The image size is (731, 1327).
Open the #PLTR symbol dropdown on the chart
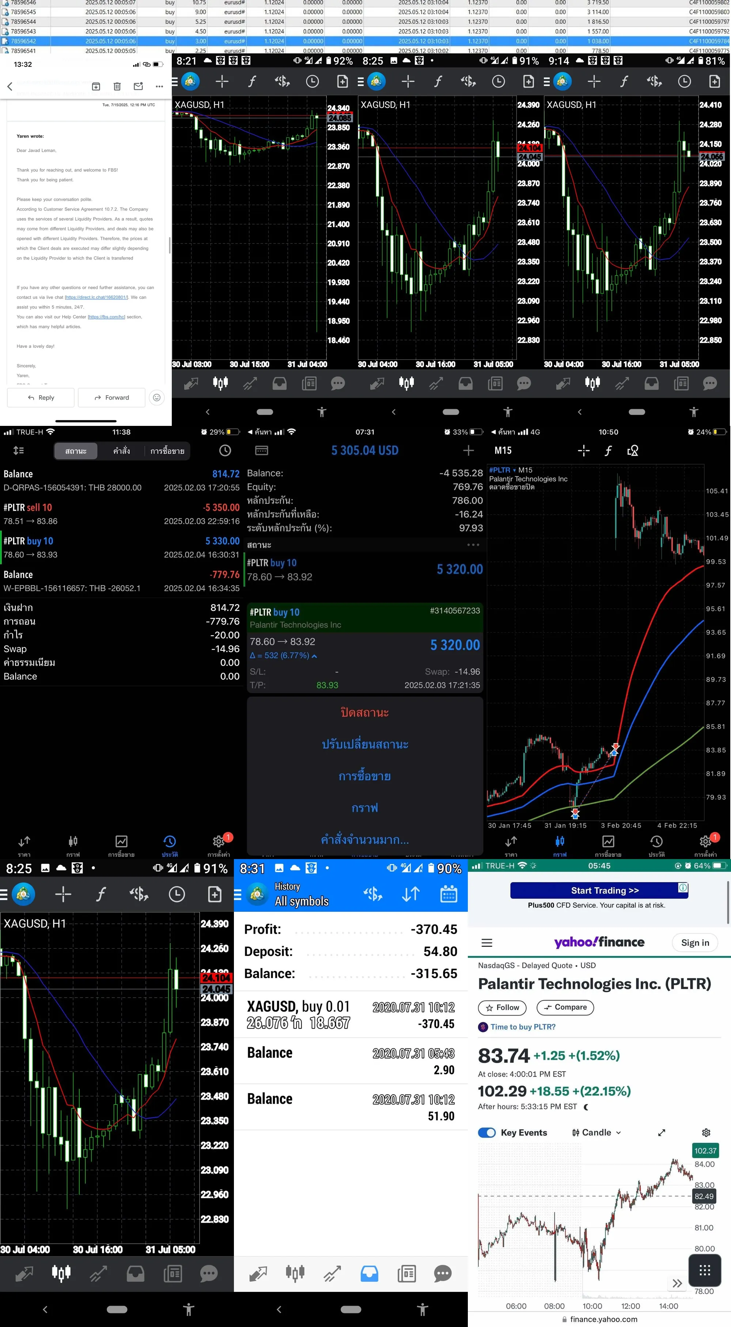(502, 470)
